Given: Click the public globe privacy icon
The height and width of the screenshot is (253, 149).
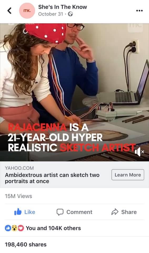Looking at the screenshot, I should (70, 14).
